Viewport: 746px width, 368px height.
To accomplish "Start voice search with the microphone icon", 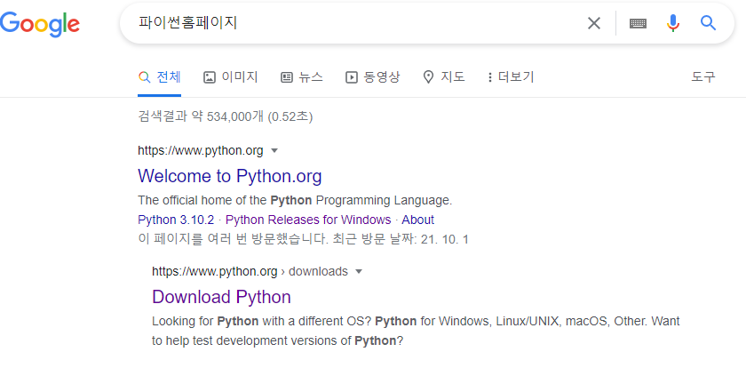I will click(x=673, y=23).
